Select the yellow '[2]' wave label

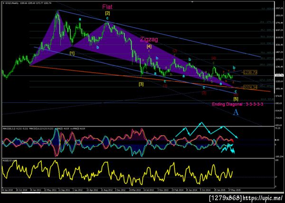click(x=107, y=13)
